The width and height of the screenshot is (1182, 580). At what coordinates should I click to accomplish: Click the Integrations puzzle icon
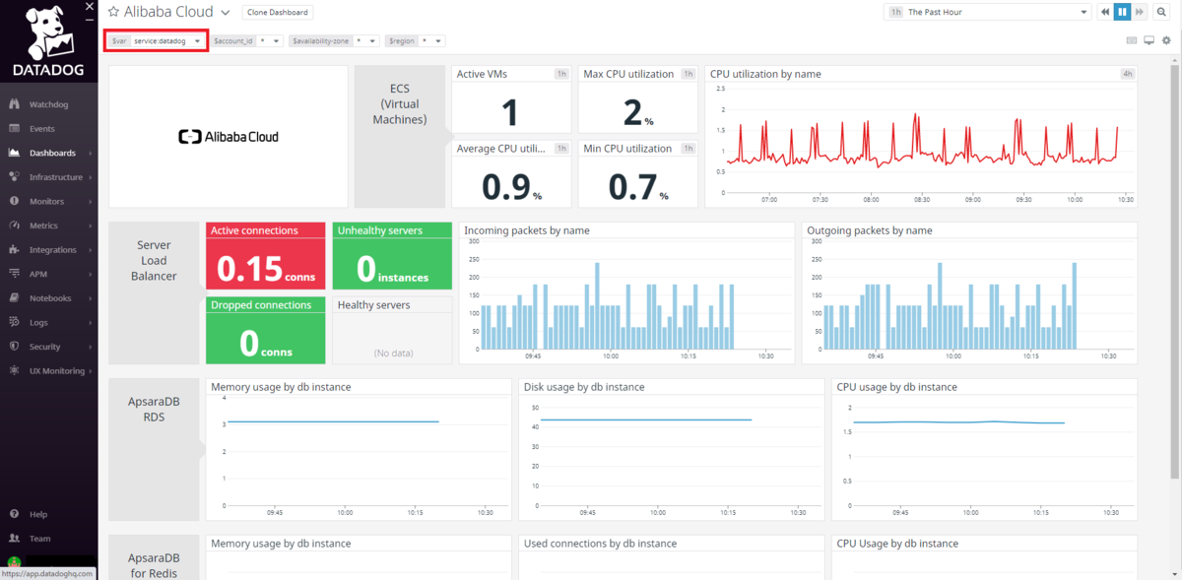[x=14, y=250]
